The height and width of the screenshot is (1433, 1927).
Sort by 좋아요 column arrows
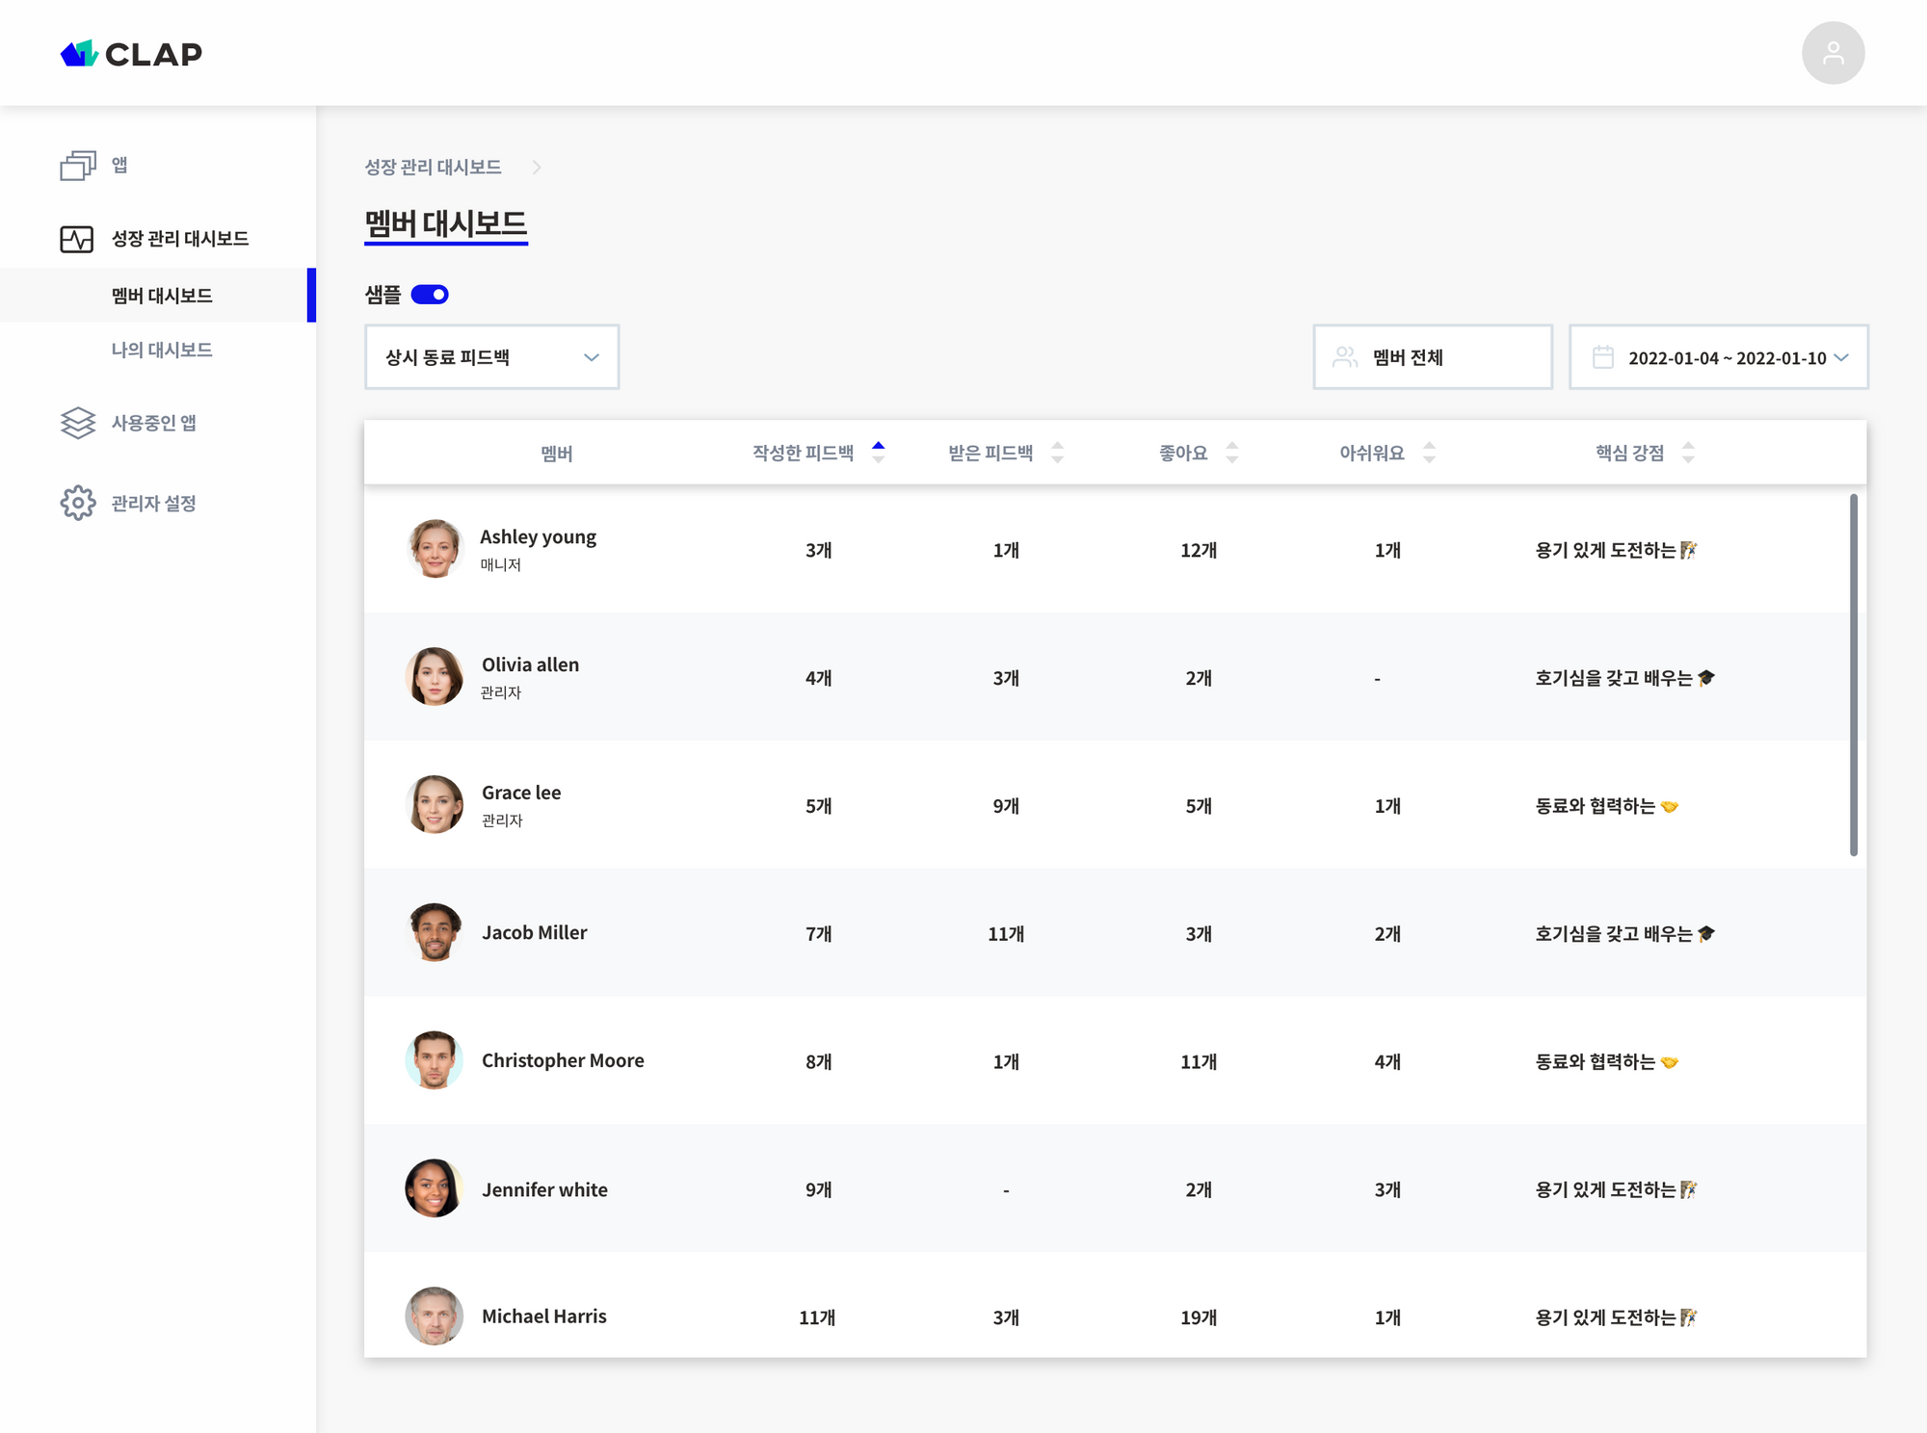[1231, 453]
